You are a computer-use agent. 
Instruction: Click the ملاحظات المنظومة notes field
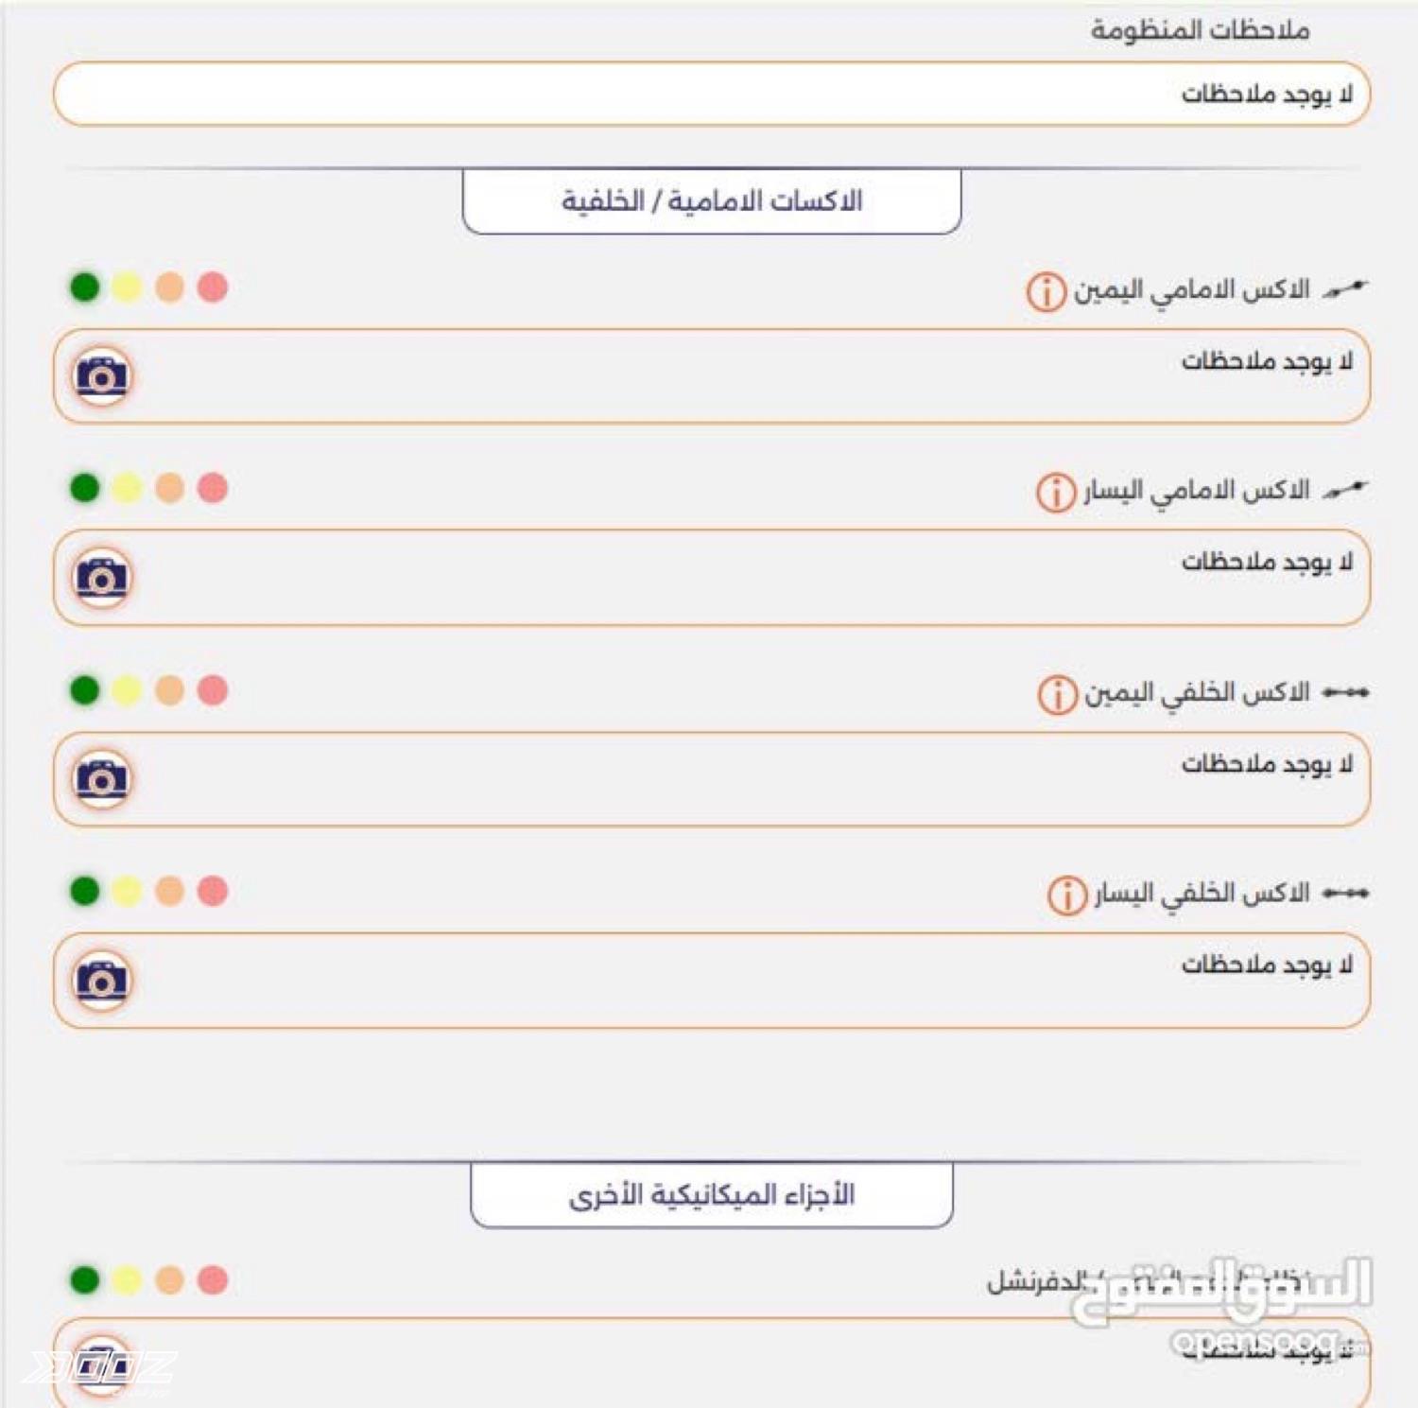(711, 94)
